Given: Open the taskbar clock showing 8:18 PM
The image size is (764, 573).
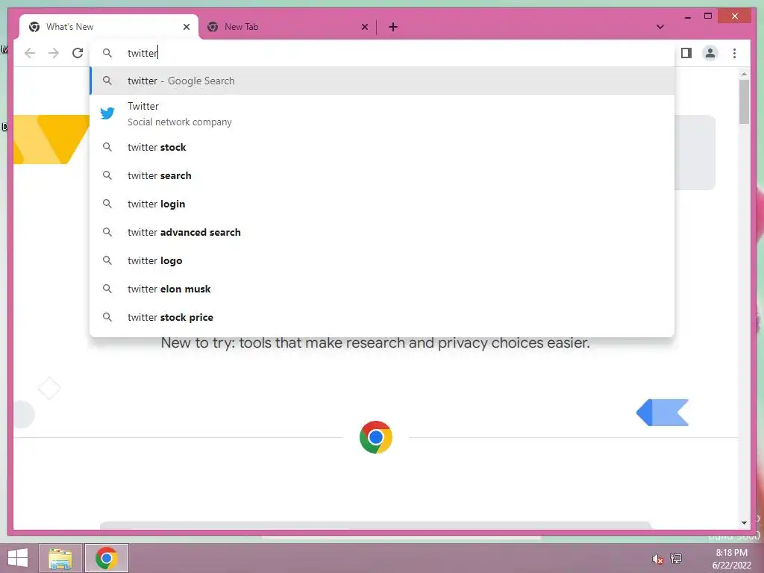Looking at the screenshot, I should (731, 559).
